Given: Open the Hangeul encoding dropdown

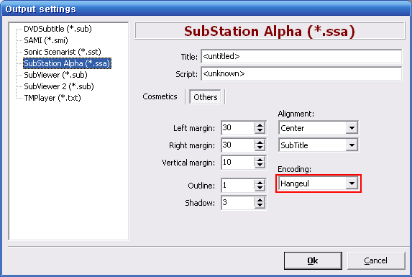Looking at the screenshot, I should pos(352,183).
